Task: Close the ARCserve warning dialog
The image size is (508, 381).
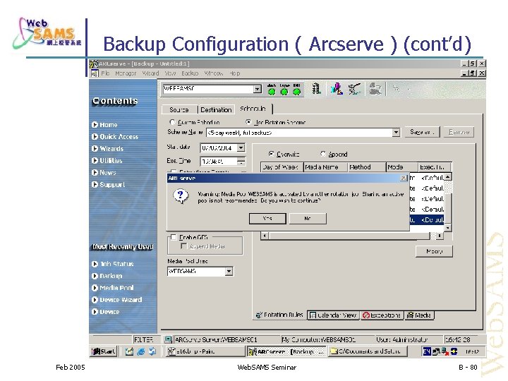Action: point(404,178)
